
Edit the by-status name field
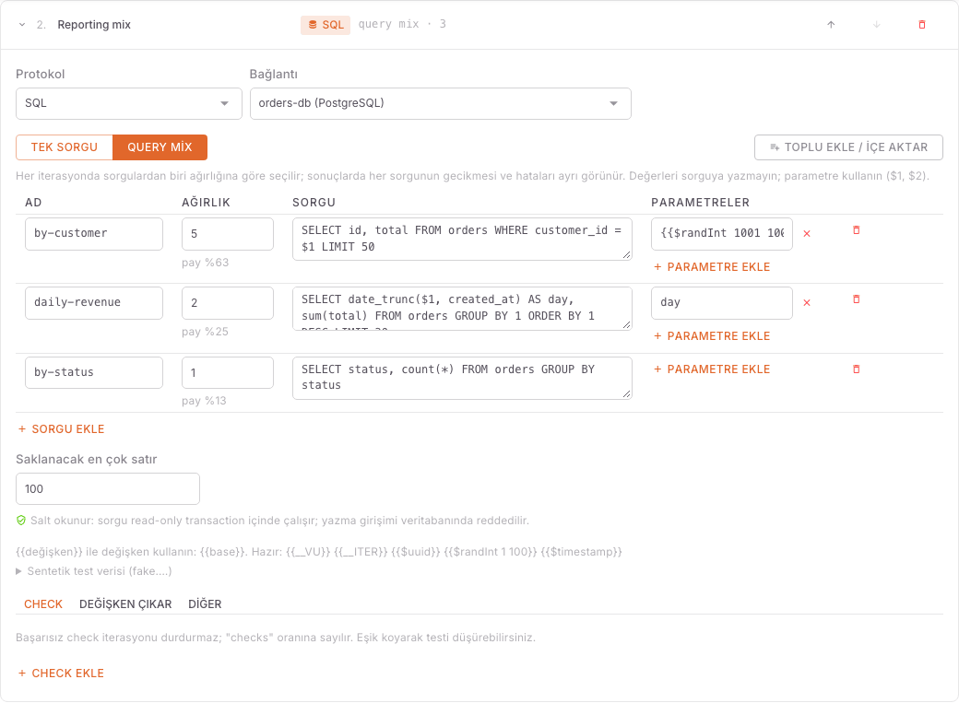tap(94, 372)
